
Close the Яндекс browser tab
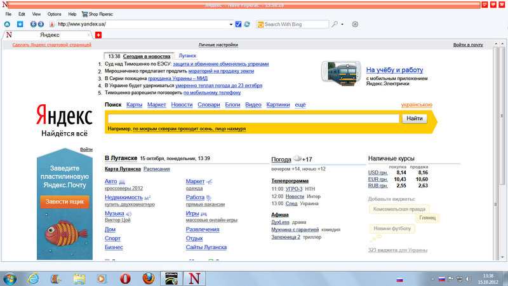tap(89, 35)
